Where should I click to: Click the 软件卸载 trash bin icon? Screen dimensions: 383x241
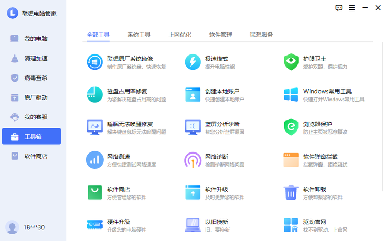(x=291, y=192)
